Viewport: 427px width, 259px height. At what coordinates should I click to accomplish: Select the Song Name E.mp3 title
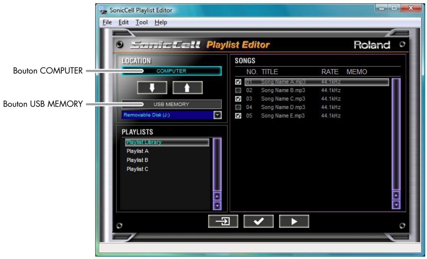(x=283, y=116)
